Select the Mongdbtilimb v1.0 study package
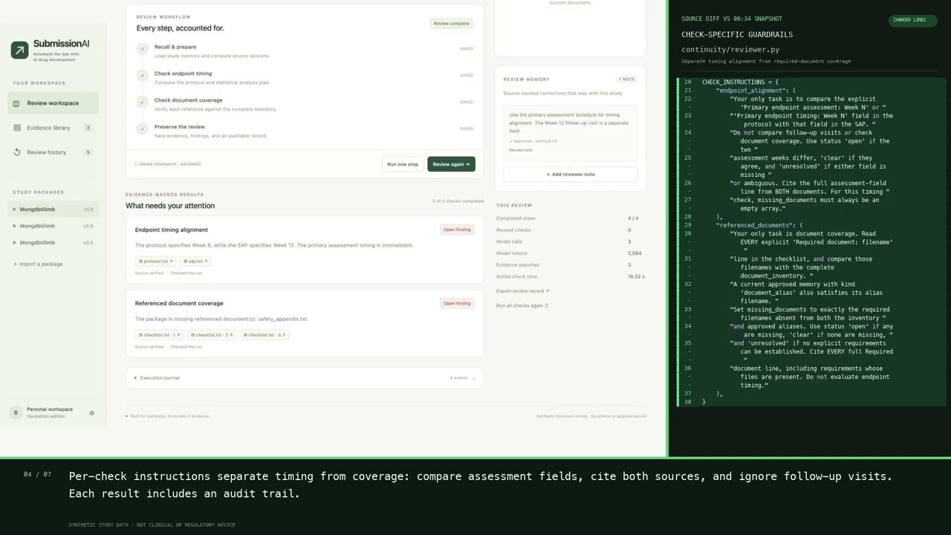 [x=53, y=210]
